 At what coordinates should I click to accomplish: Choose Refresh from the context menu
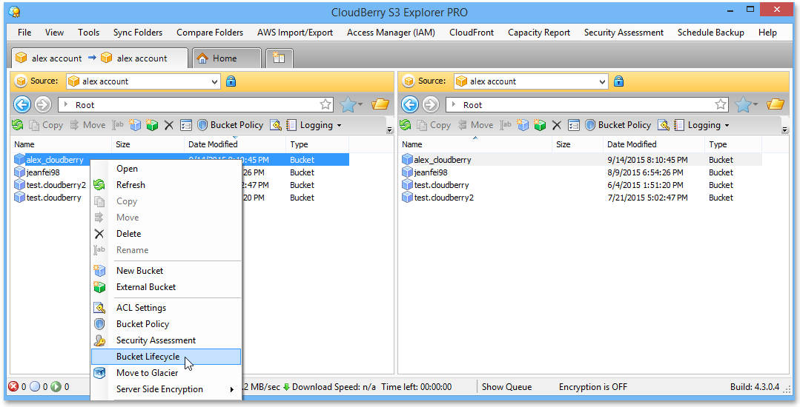pos(166,185)
